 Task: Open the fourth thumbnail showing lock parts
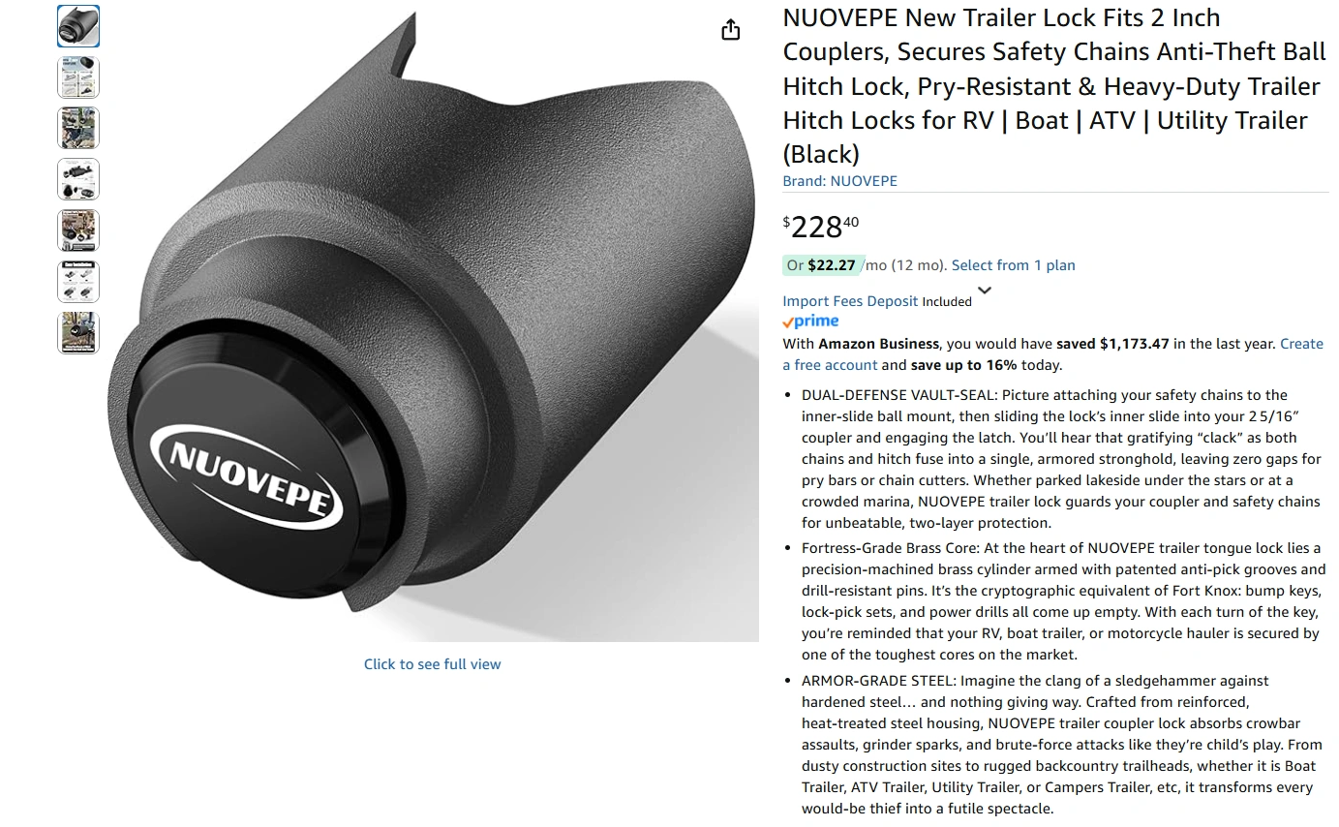78,179
